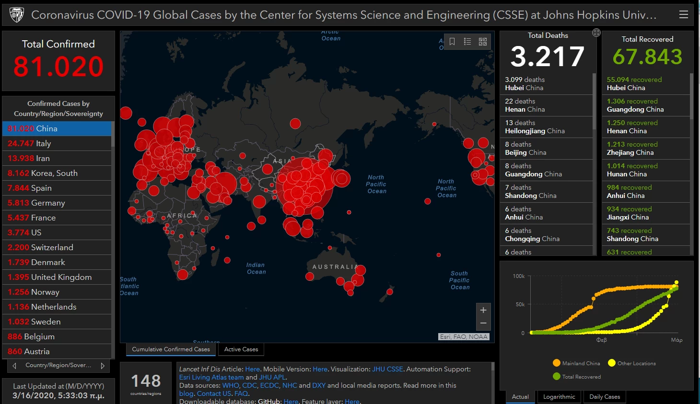
Task: Zoom out on the map
Action: point(483,323)
